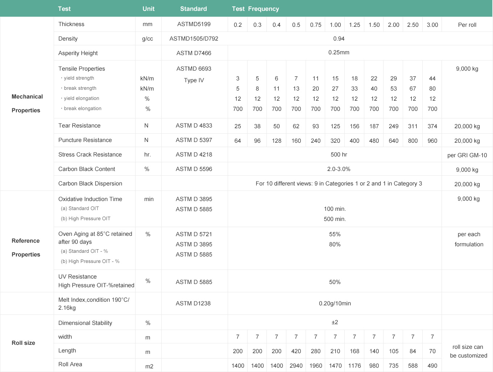This screenshot has width=493, height=372.
Task: Select the 'Dimensional Stability' row label
Action: point(85,323)
